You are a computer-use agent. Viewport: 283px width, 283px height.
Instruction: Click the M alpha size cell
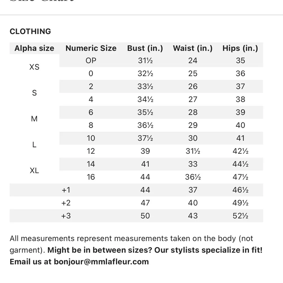click(34, 119)
